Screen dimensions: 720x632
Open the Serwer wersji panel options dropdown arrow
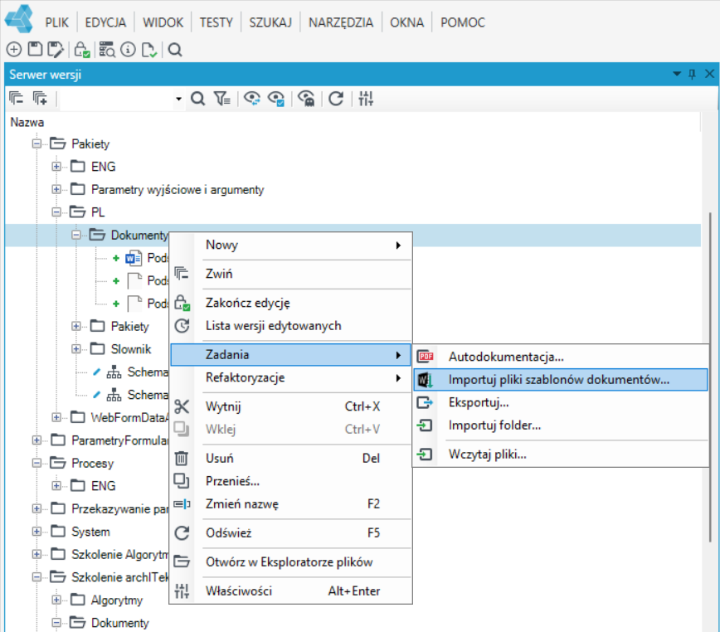[676, 74]
